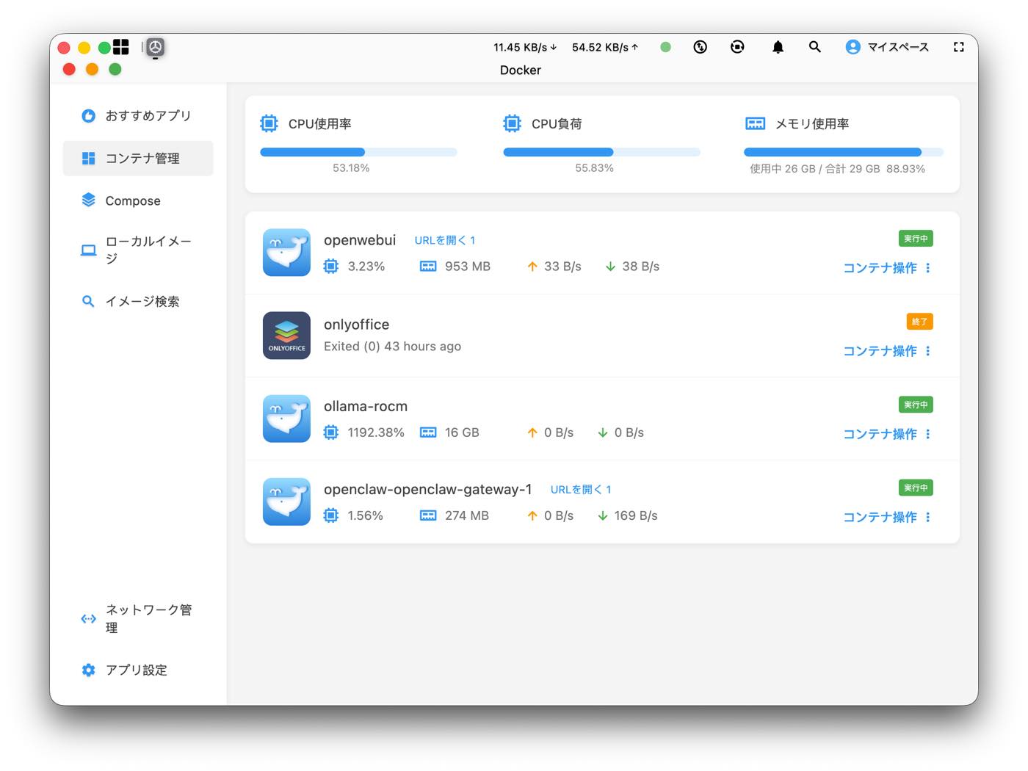
Task: Click the CPU使用率 progress bar
Action: (x=358, y=152)
